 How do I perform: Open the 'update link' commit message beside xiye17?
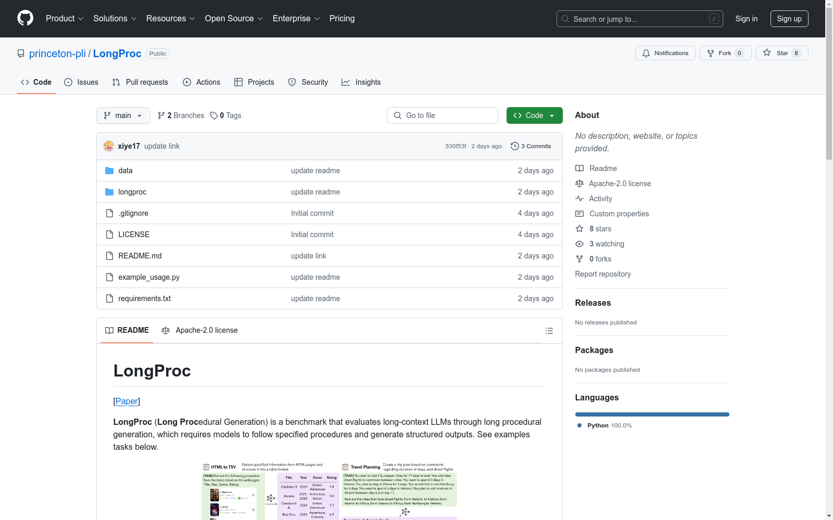click(x=162, y=146)
